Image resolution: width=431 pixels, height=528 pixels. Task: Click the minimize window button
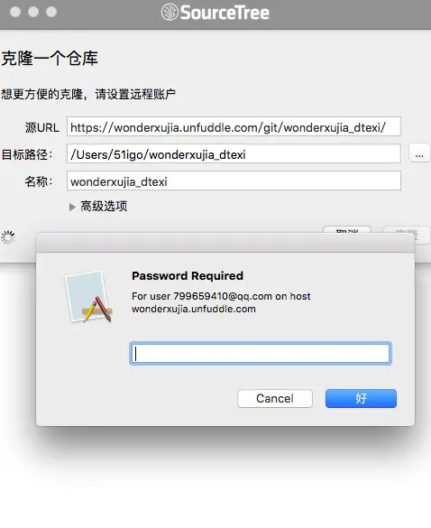point(33,12)
